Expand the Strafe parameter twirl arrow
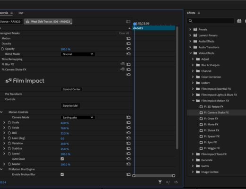This screenshot has width=246, height=189. point(4,122)
